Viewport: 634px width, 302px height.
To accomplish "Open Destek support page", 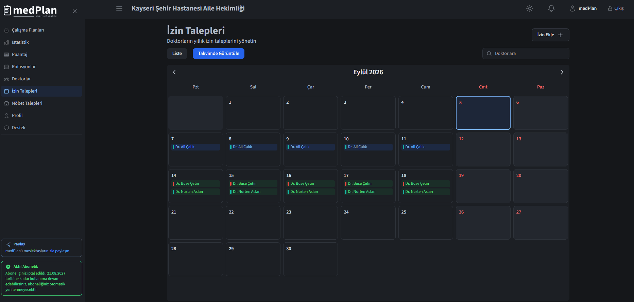I will pyautogui.click(x=41, y=128).
